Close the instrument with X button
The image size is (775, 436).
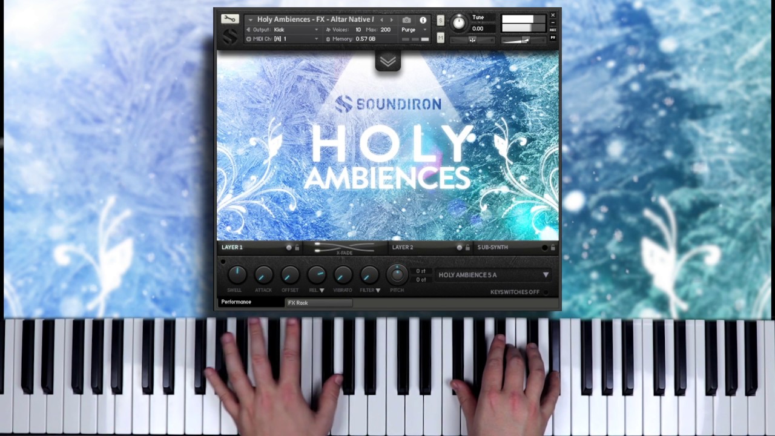point(553,15)
